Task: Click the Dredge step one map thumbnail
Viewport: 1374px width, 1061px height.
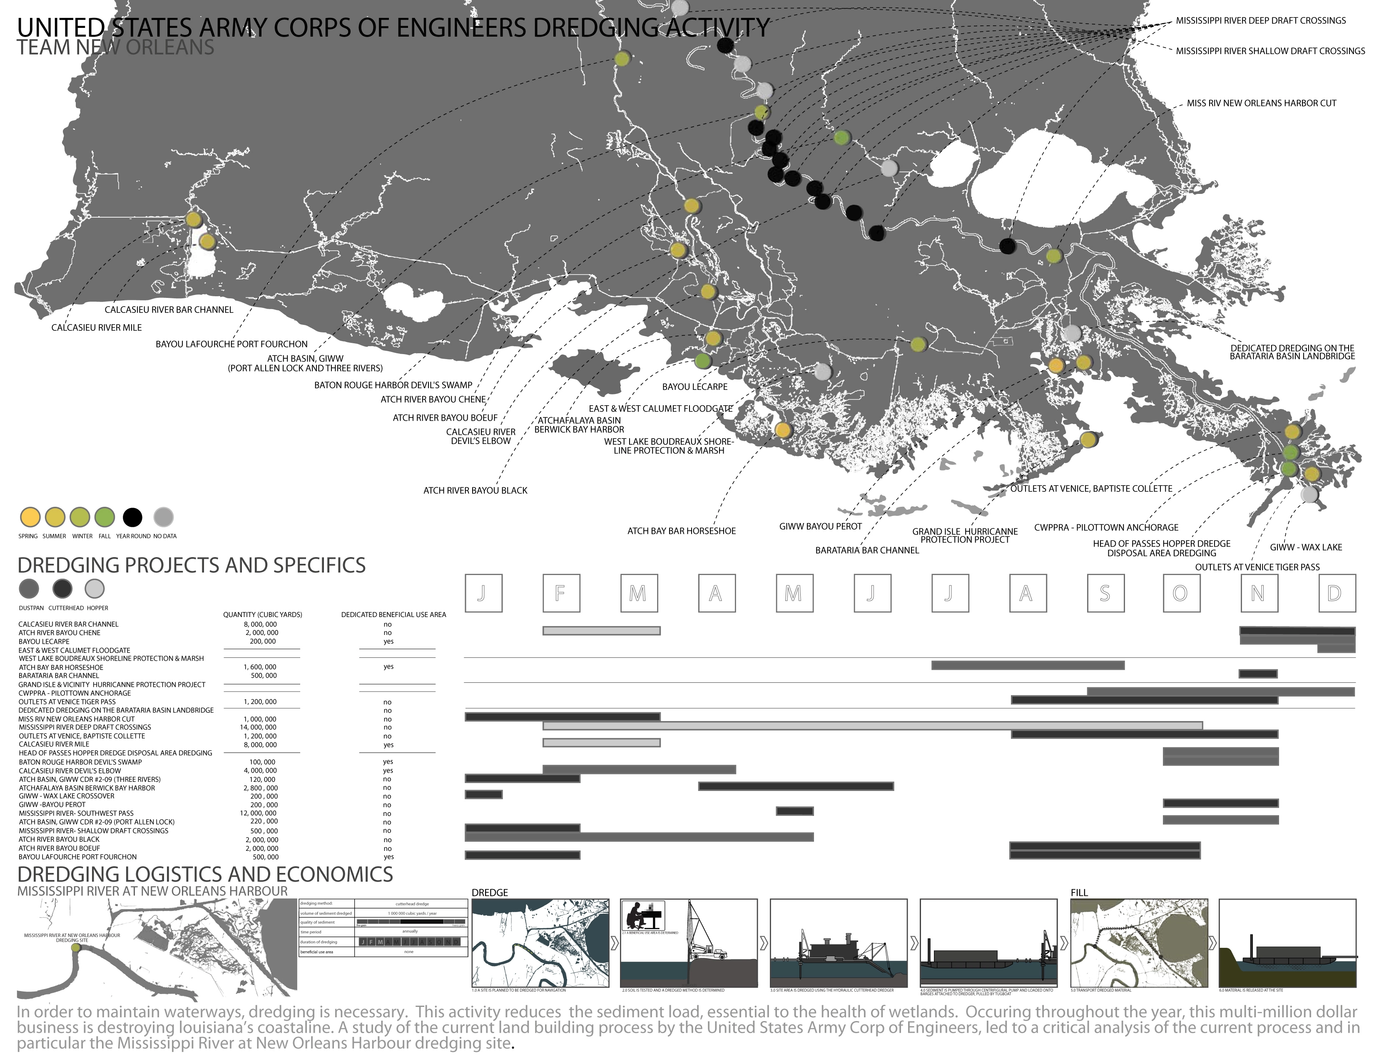Action: click(x=540, y=943)
